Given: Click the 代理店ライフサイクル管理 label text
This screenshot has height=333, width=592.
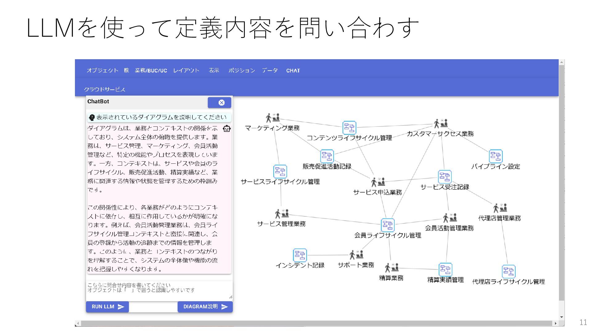Looking at the screenshot, I should pos(509,282).
